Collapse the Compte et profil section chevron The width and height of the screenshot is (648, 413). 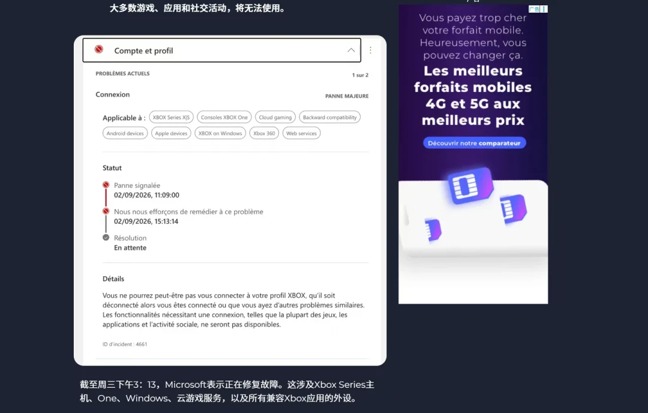coord(351,50)
